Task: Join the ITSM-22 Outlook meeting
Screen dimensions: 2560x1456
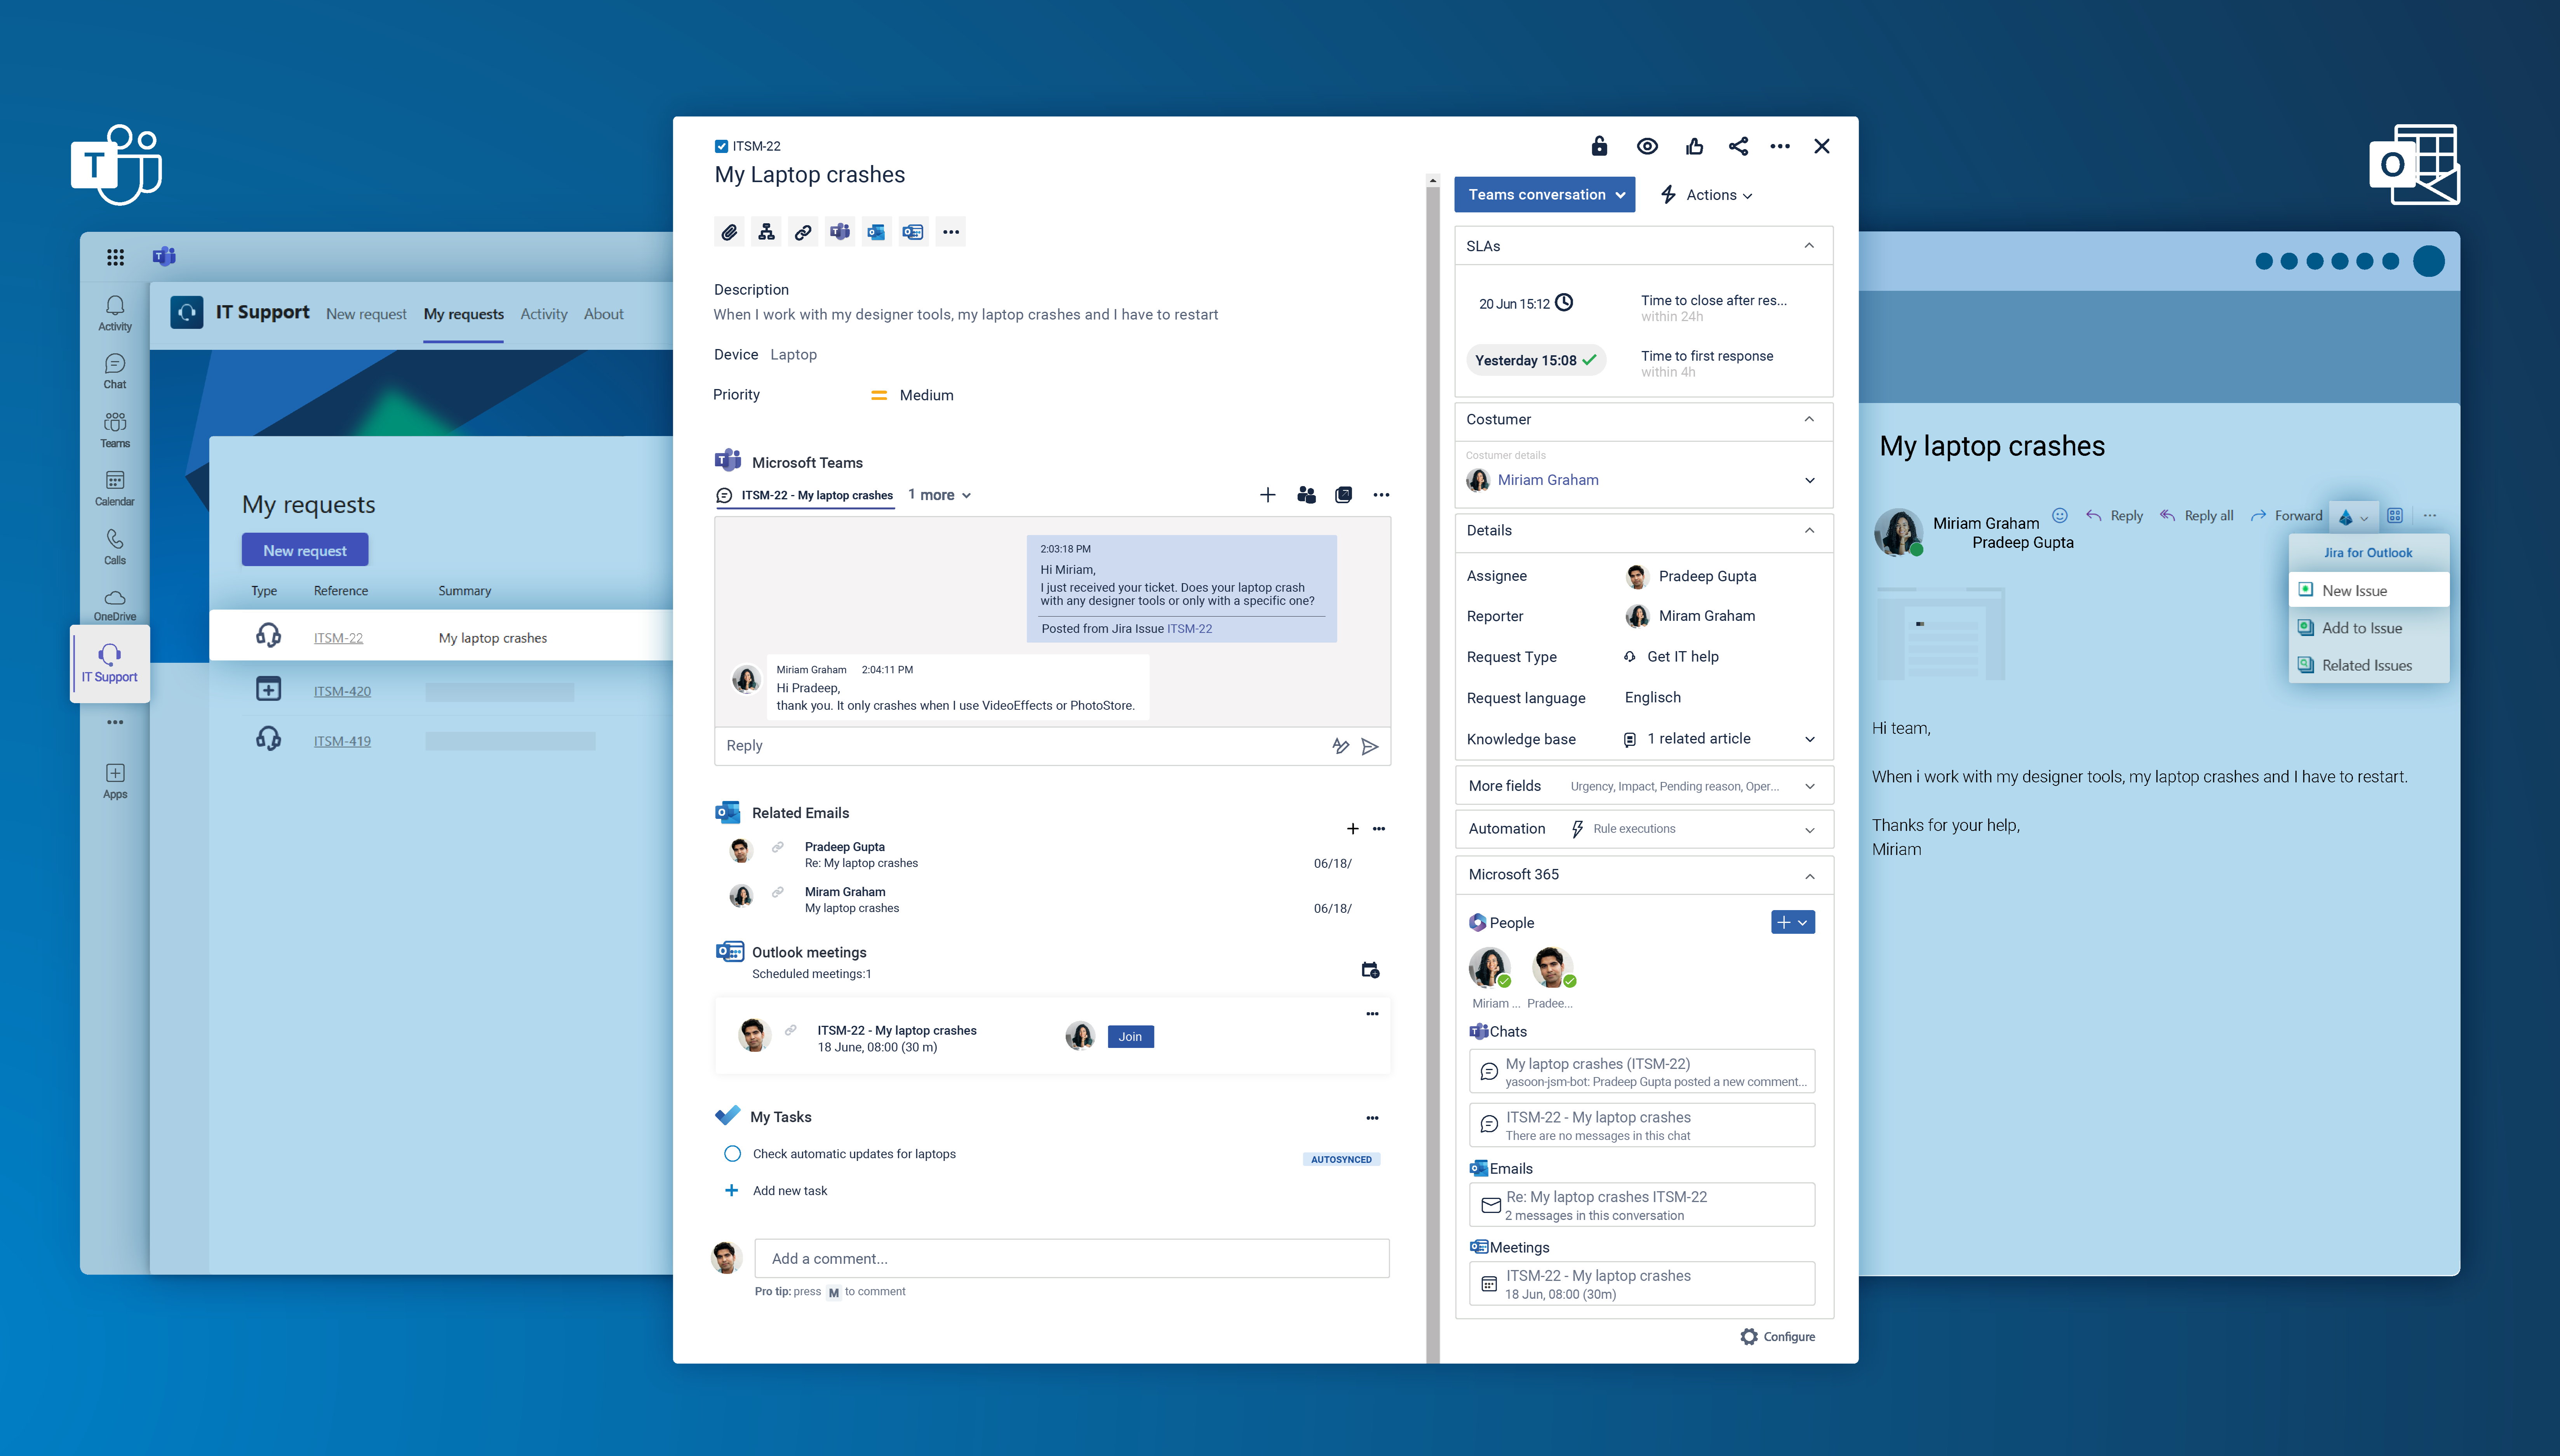Action: (1129, 1036)
